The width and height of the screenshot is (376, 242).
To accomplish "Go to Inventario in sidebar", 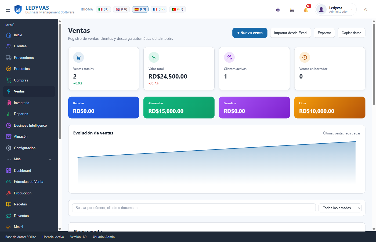I will click(29, 103).
